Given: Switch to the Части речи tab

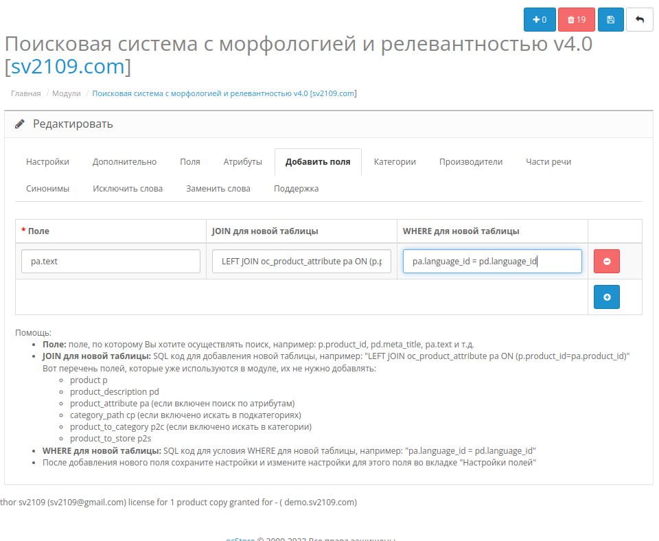Looking at the screenshot, I should pyautogui.click(x=548, y=162).
